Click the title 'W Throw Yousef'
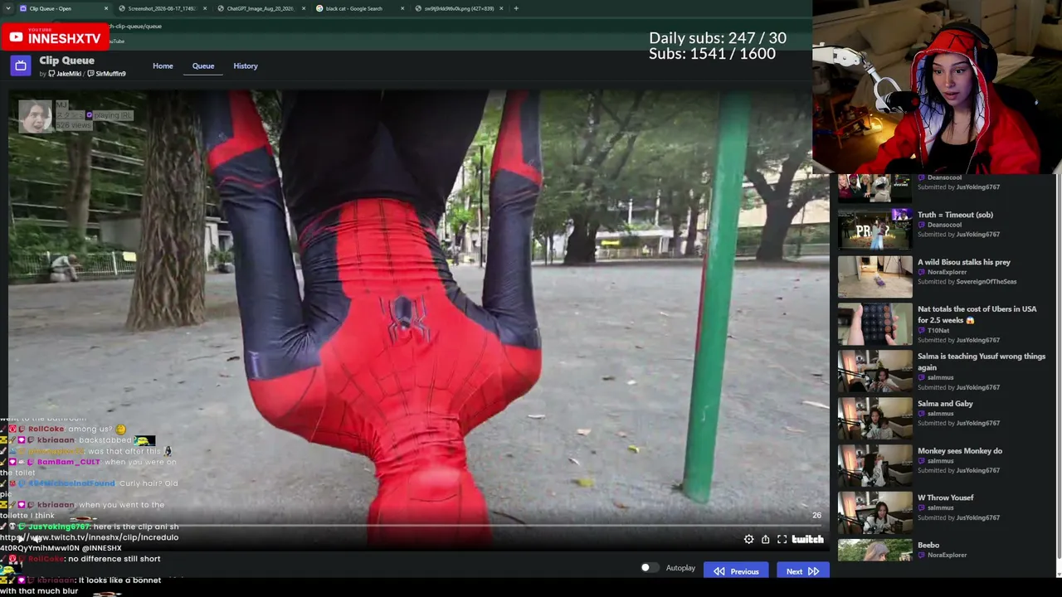 [x=946, y=498]
